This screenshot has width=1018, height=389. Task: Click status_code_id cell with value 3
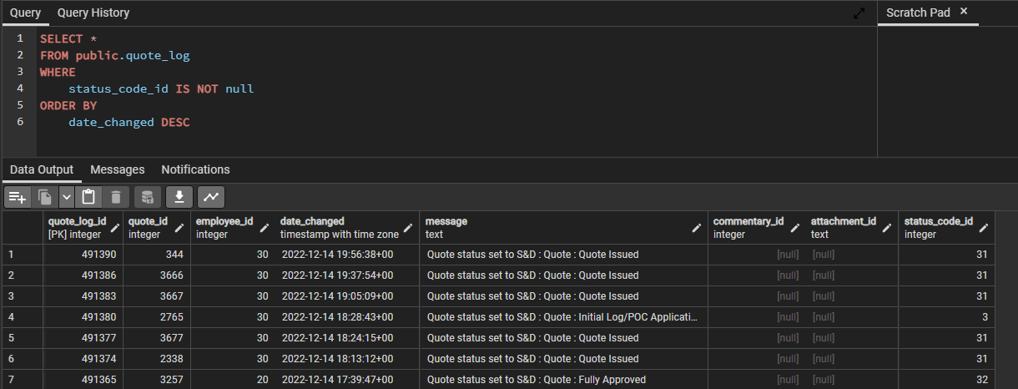(x=946, y=317)
